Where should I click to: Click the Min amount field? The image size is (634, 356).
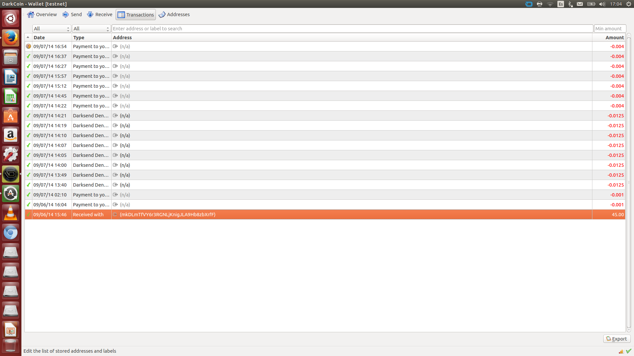[610, 29]
